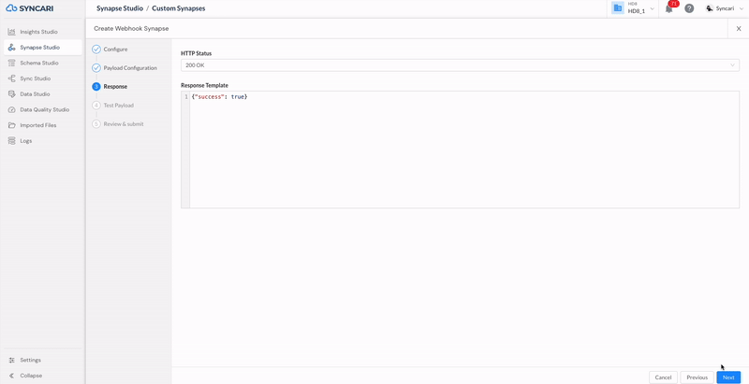This screenshot has height=384, width=749.
Task: Go to Insights Studio
Action: tap(38, 32)
